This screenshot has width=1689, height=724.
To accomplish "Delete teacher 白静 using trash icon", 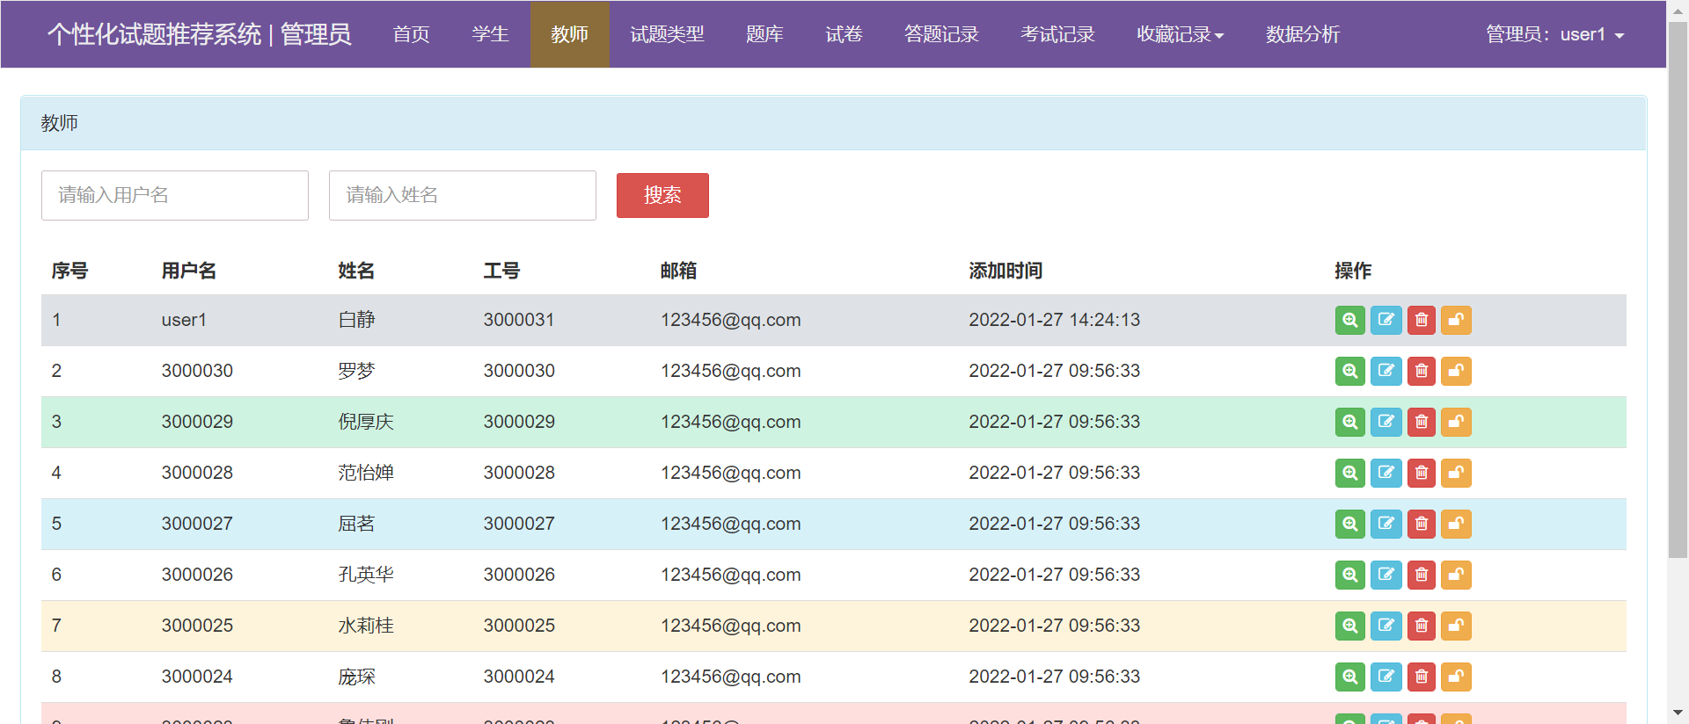I will tap(1421, 320).
